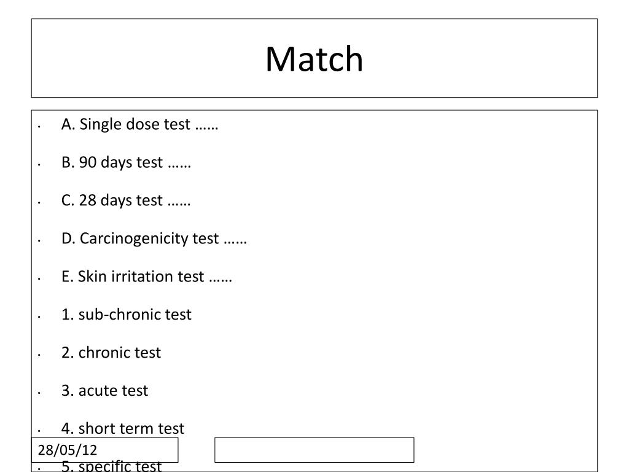The height and width of the screenshot is (472, 629).
Task: Click the sub-chronic test option
Action: [127, 314]
